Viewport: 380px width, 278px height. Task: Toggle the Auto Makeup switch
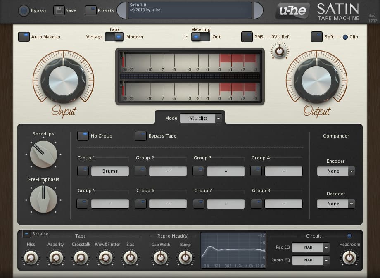tap(24, 37)
